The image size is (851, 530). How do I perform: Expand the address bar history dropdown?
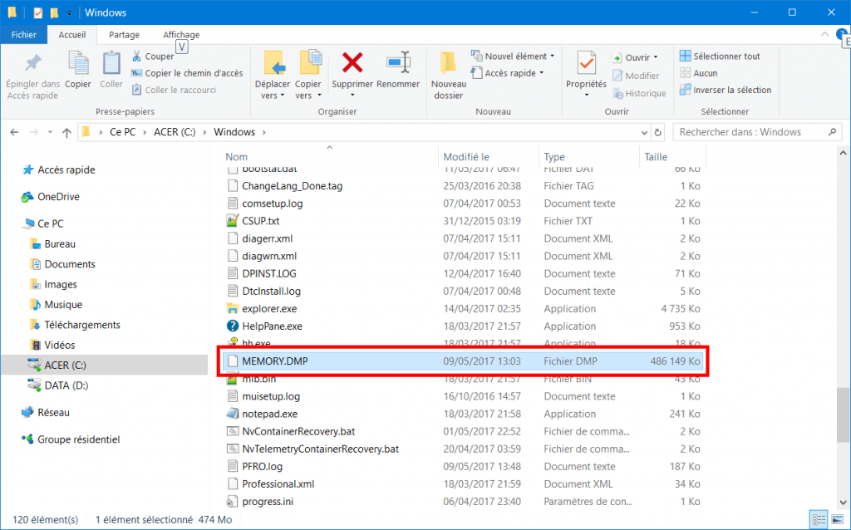644,132
